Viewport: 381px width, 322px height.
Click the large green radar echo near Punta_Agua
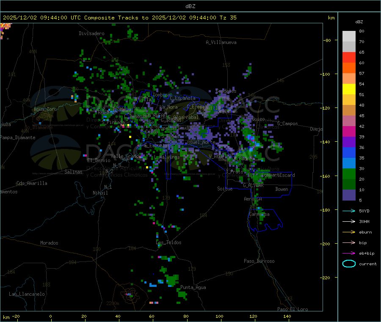[x=173, y=280]
